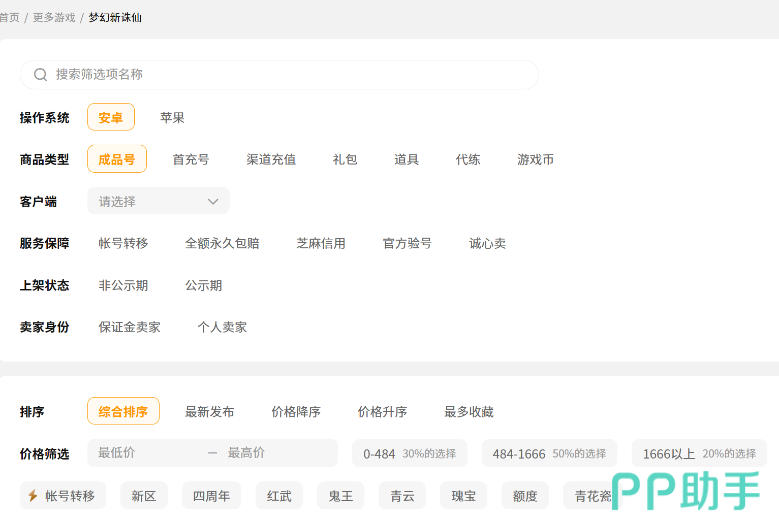Toggle the 安卓 system filter
The image size is (779, 522).
tap(111, 118)
